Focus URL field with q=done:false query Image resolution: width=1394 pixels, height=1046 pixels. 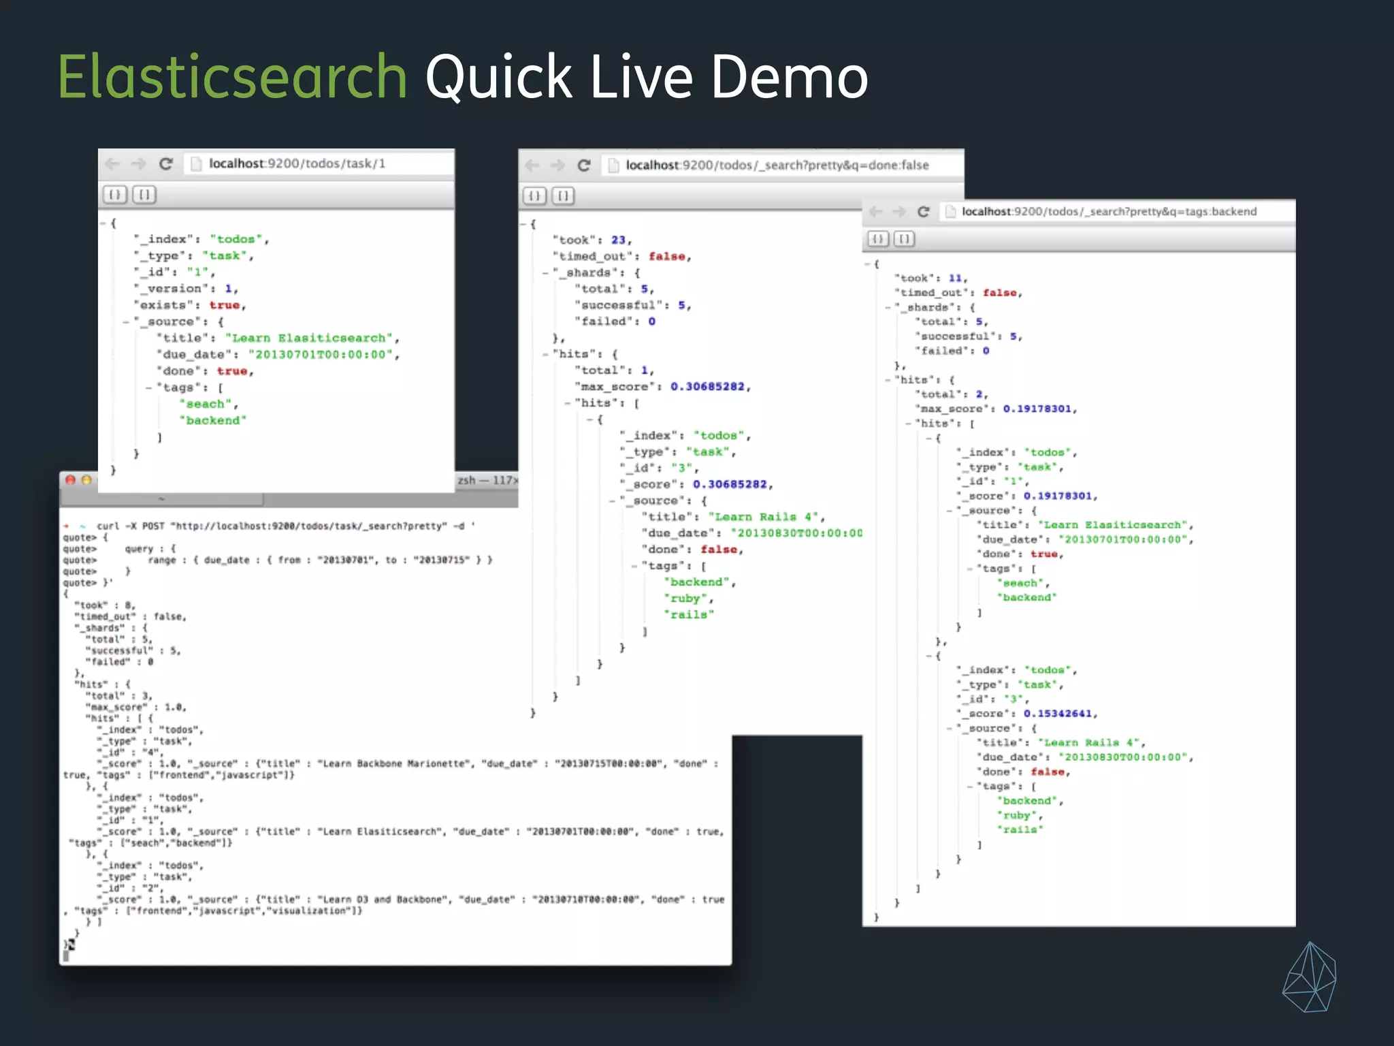(776, 165)
